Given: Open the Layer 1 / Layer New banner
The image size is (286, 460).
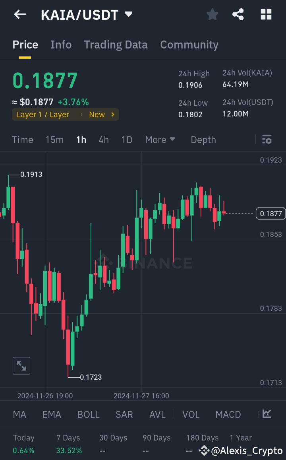Looking at the screenshot, I should [66, 115].
